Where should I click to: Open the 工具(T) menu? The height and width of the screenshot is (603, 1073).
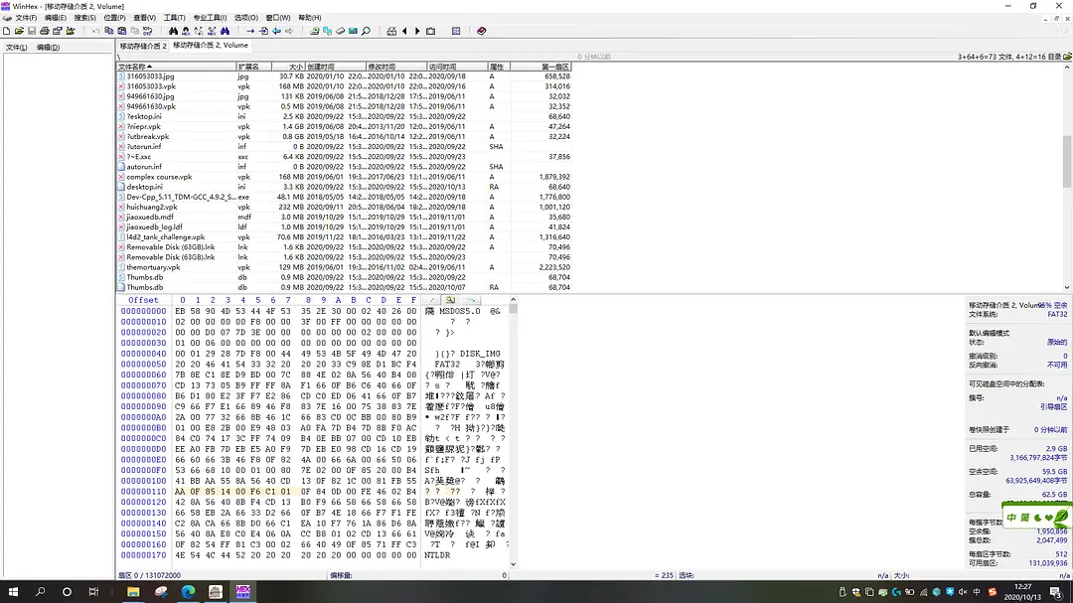[x=174, y=18]
